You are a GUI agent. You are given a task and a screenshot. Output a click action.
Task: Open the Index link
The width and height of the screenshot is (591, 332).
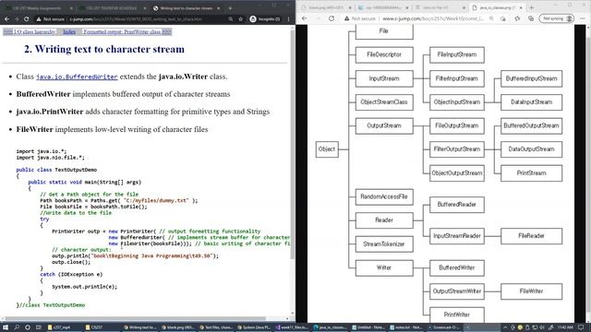(x=69, y=32)
